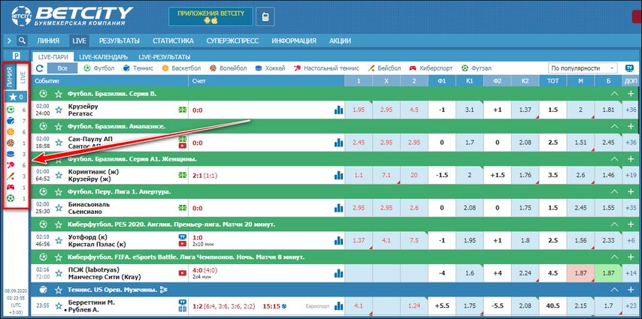
Task: Bet 1.95 on Крузейру win
Action: tap(359, 110)
